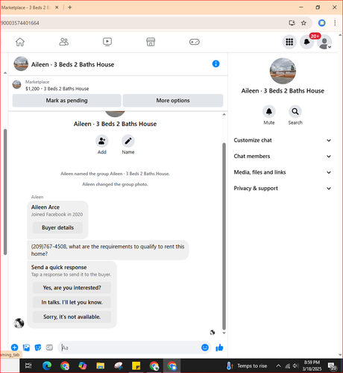Screen dimensions: 343x373
Task: Open notifications bell with 20+ badge
Action: [x=307, y=42]
